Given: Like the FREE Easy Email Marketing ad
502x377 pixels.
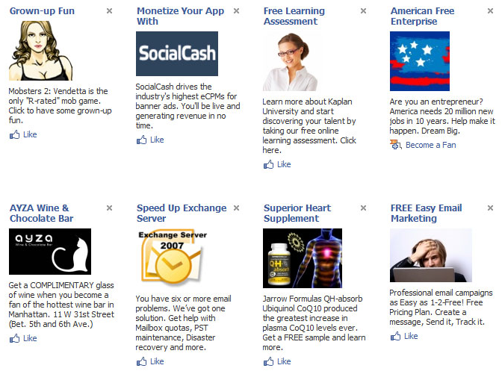Looking at the screenshot, I should tap(404, 336).
